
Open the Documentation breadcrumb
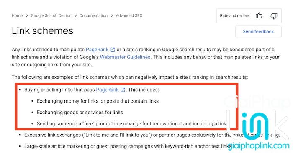pyautogui.click(x=93, y=16)
